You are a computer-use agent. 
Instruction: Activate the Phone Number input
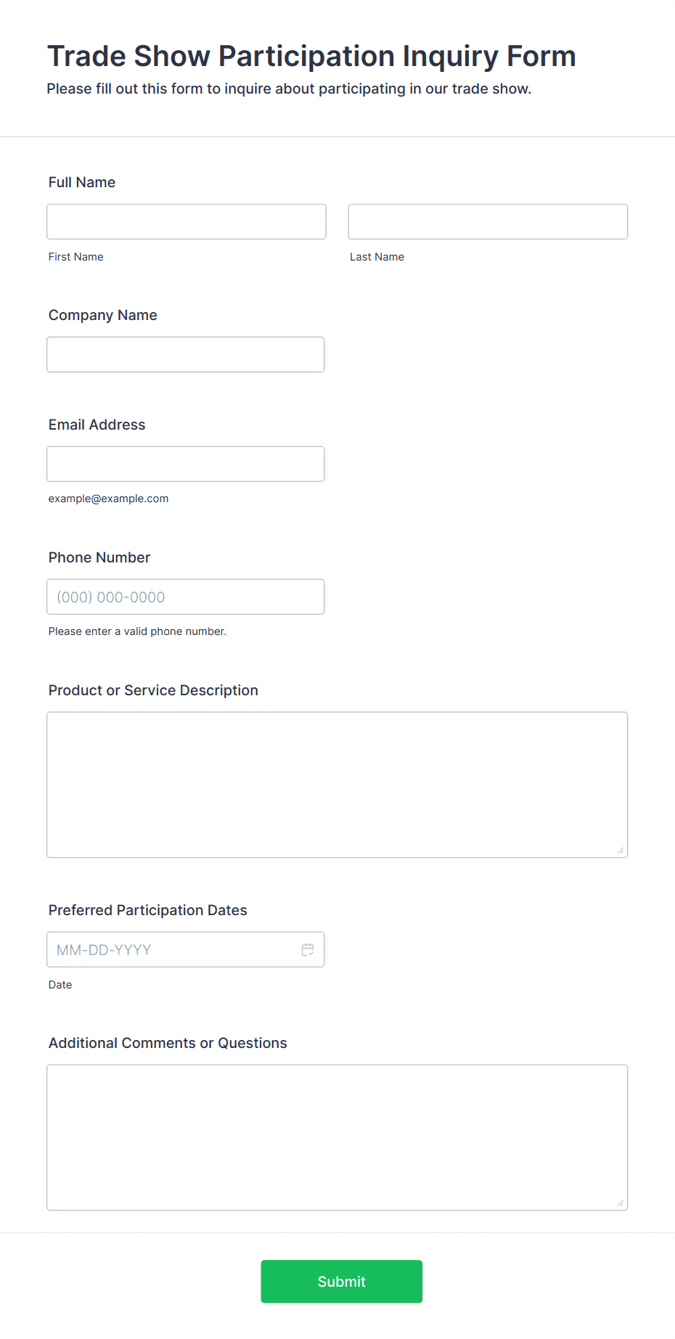(x=186, y=597)
